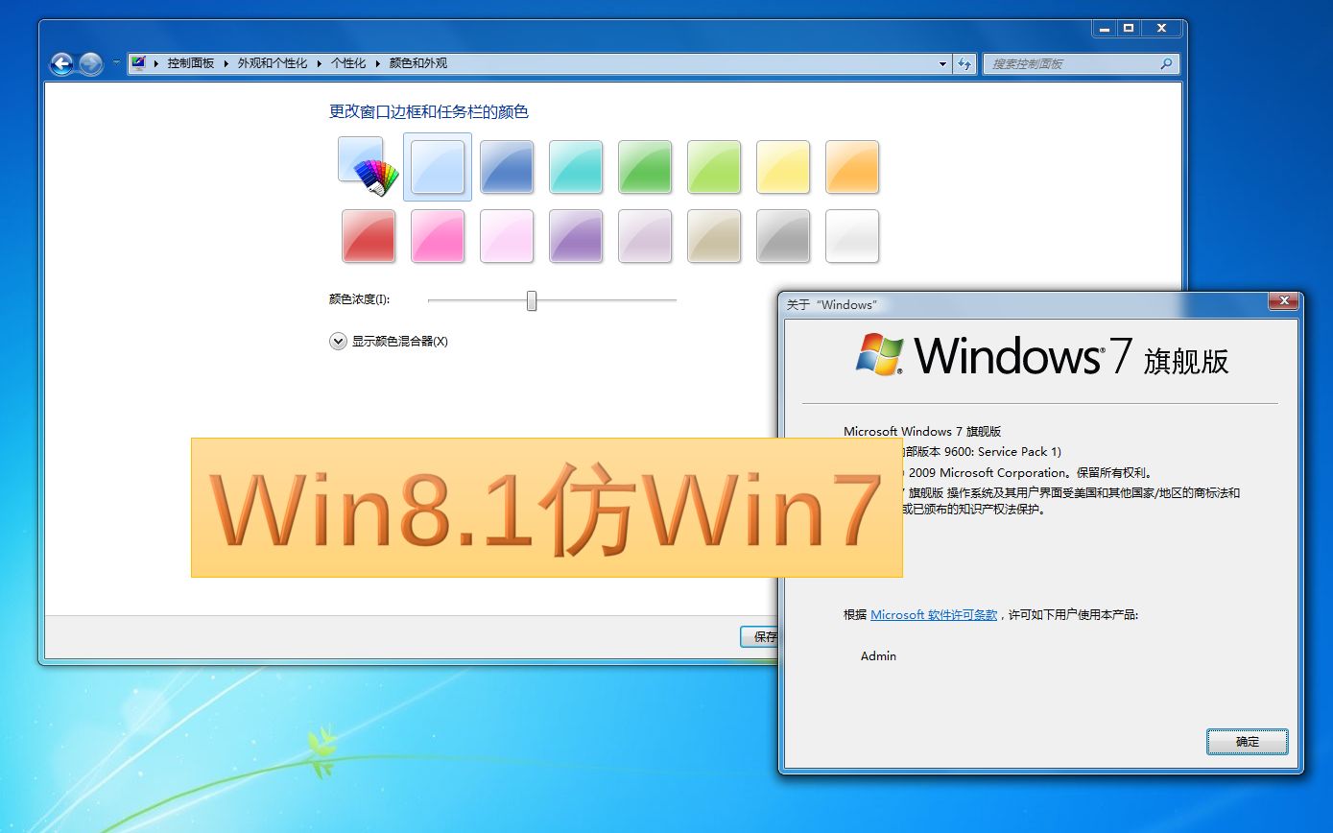Choose the hot pink color swatch

pyautogui.click(x=438, y=236)
